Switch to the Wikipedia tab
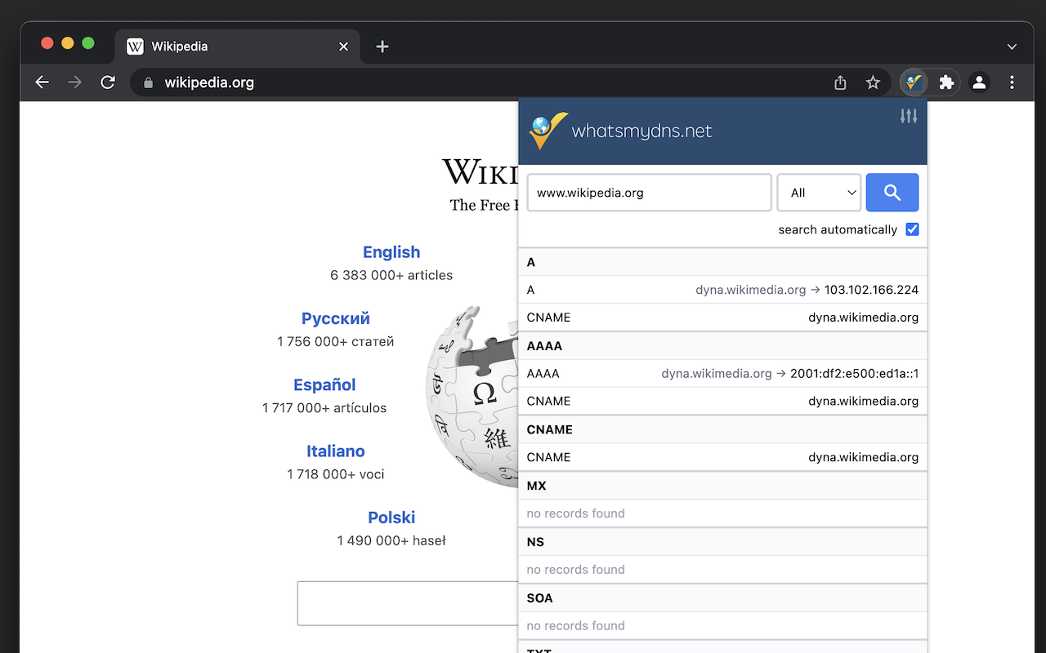 [221, 47]
